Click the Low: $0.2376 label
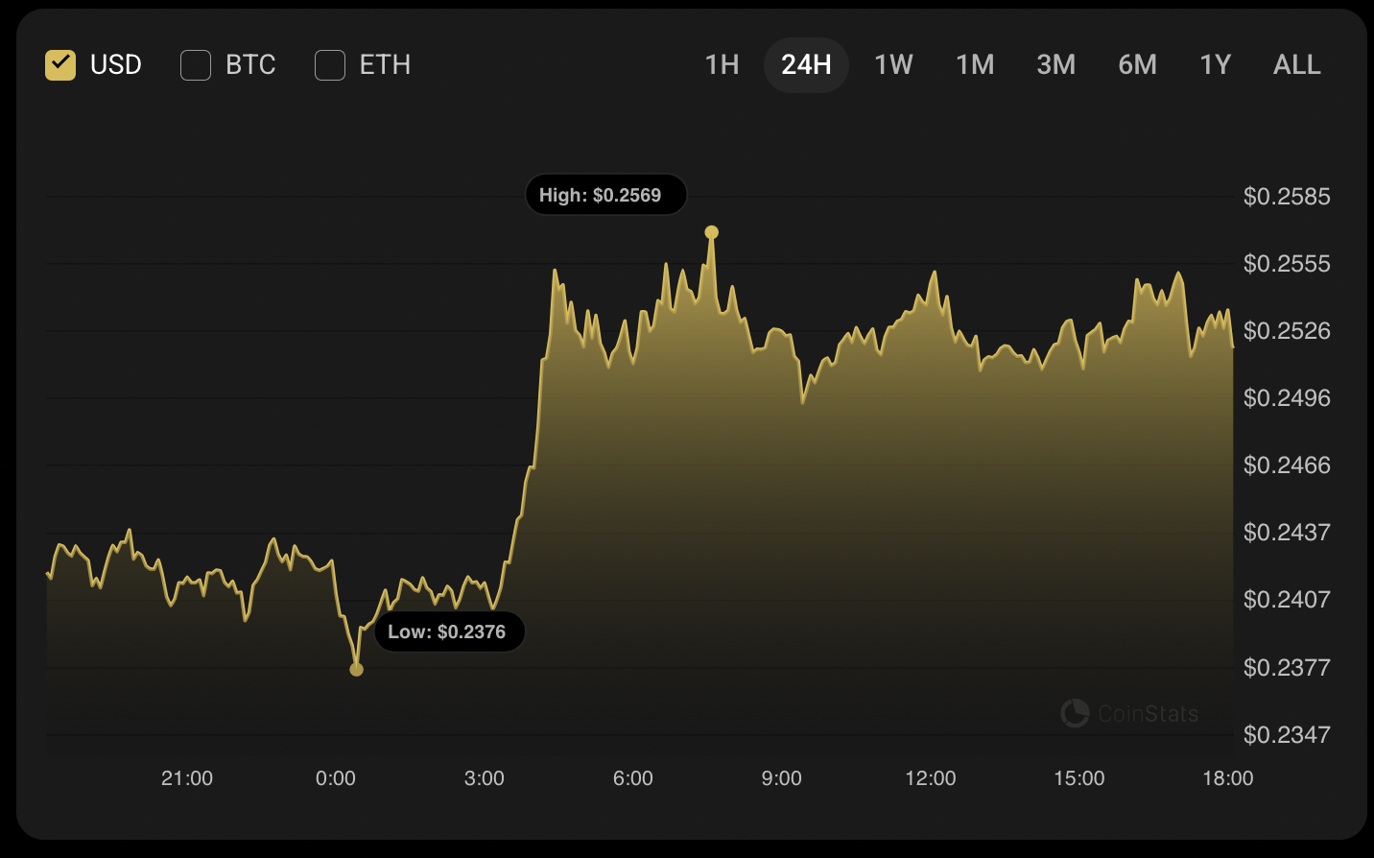 pyautogui.click(x=449, y=632)
